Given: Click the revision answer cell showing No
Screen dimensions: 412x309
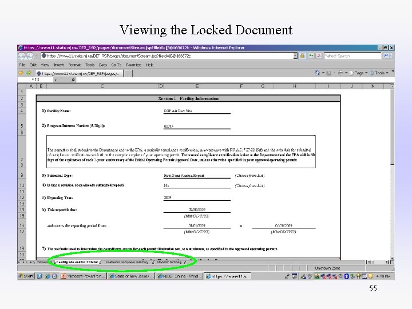Looking at the screenshot, I should pyautogui.click(x=197, y=185).
